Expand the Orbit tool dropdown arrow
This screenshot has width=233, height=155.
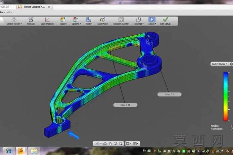(x=101, y=143)
